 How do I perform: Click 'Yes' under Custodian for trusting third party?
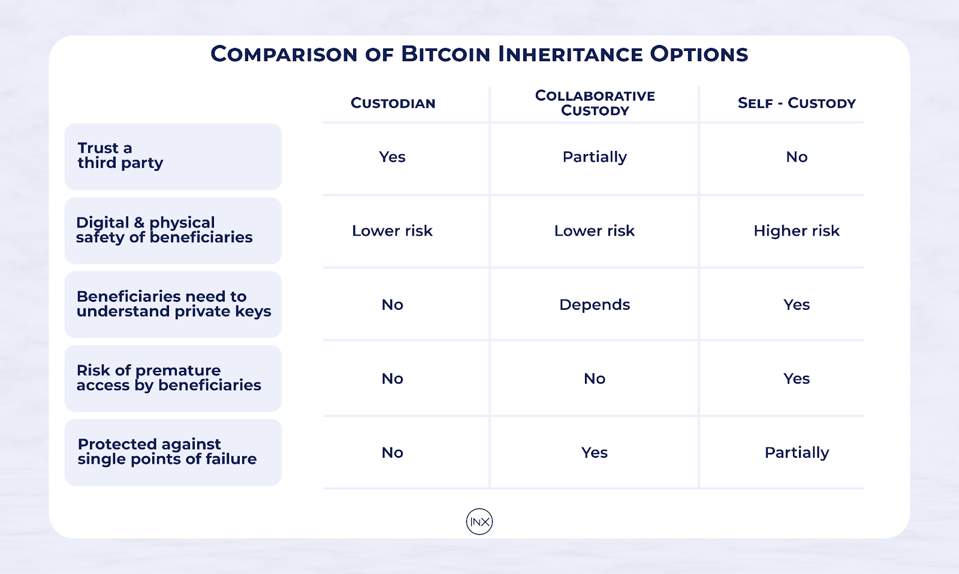[x=393, y=157]
